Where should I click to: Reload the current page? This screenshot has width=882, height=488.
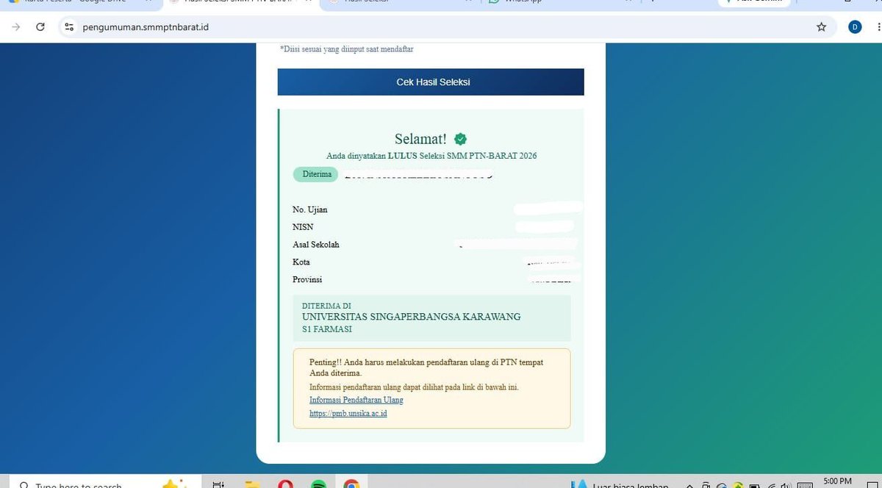pyautogui.click(x=40, y=26)
